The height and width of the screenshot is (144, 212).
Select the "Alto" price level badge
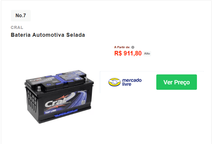147,54
